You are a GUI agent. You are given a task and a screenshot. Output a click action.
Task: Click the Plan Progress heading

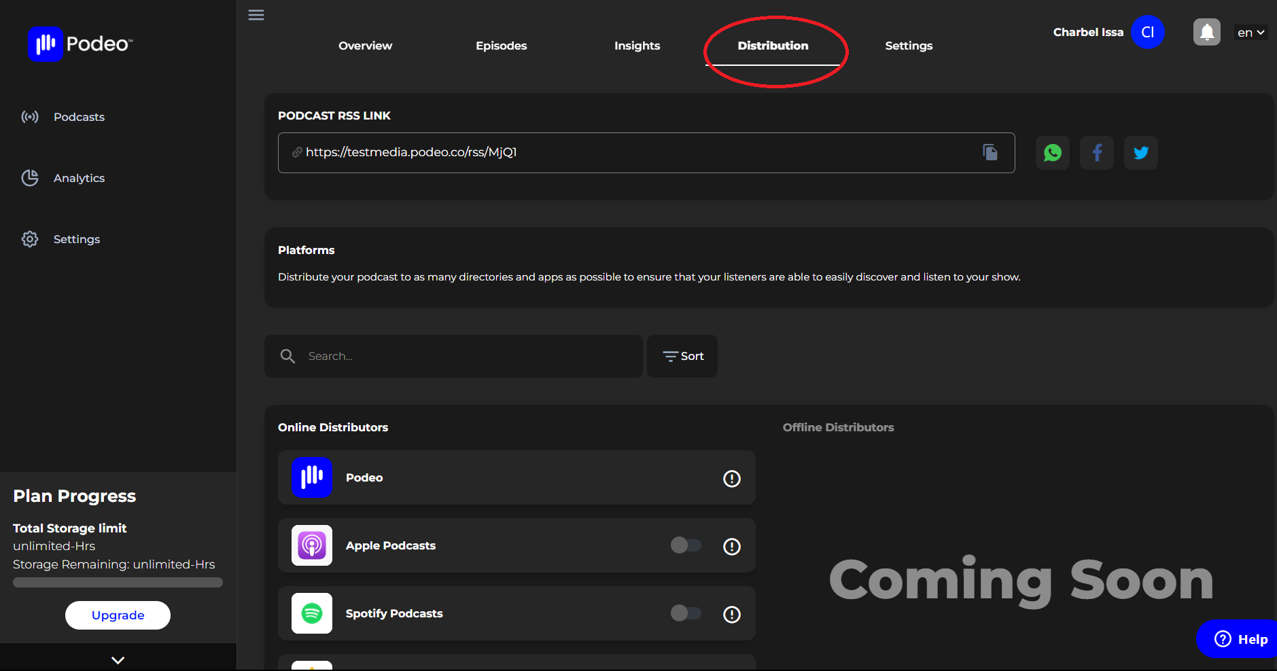pyautogui.click(x=75, y=496)
